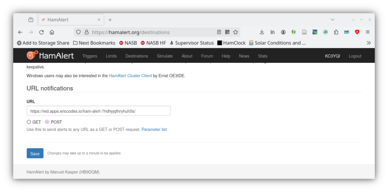Click the red shield extension icon
The width and height of the screenshot is (388, 192).
tap(357, 32)
